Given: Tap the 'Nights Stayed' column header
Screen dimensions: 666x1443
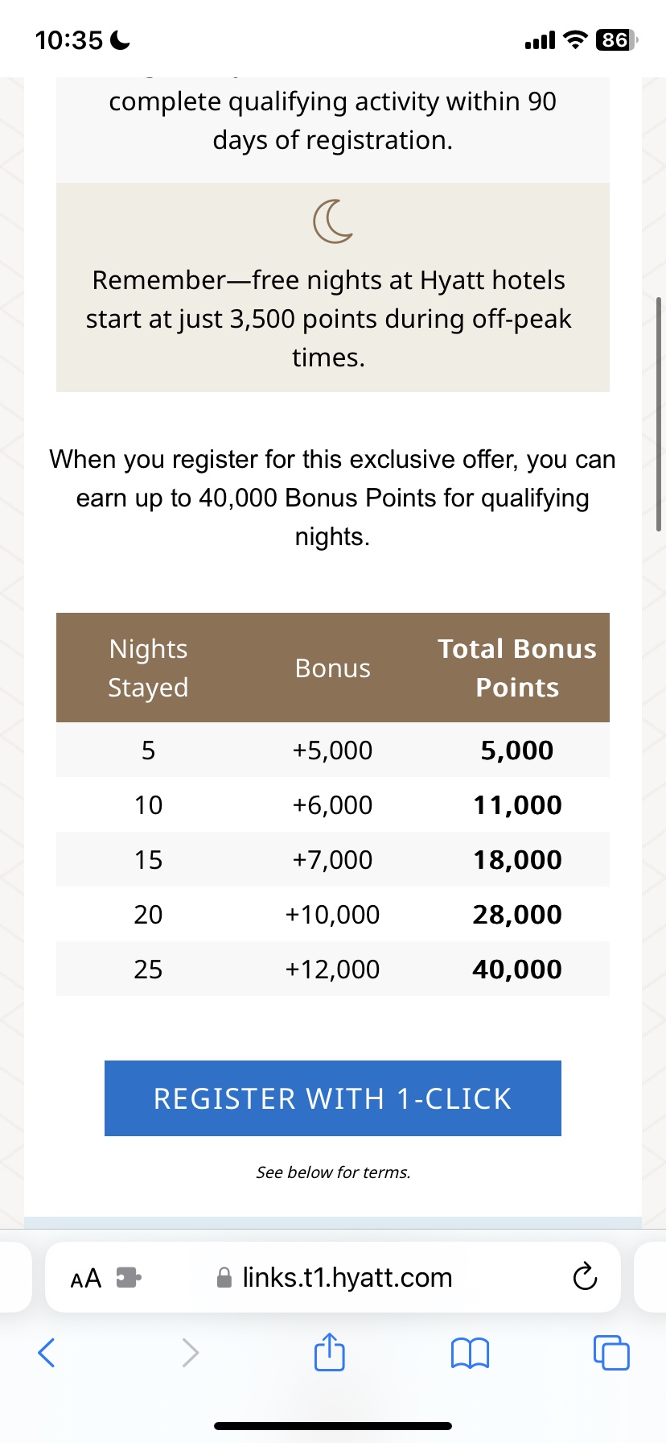Looking at the screenshot, I should [x=148, y=668].
